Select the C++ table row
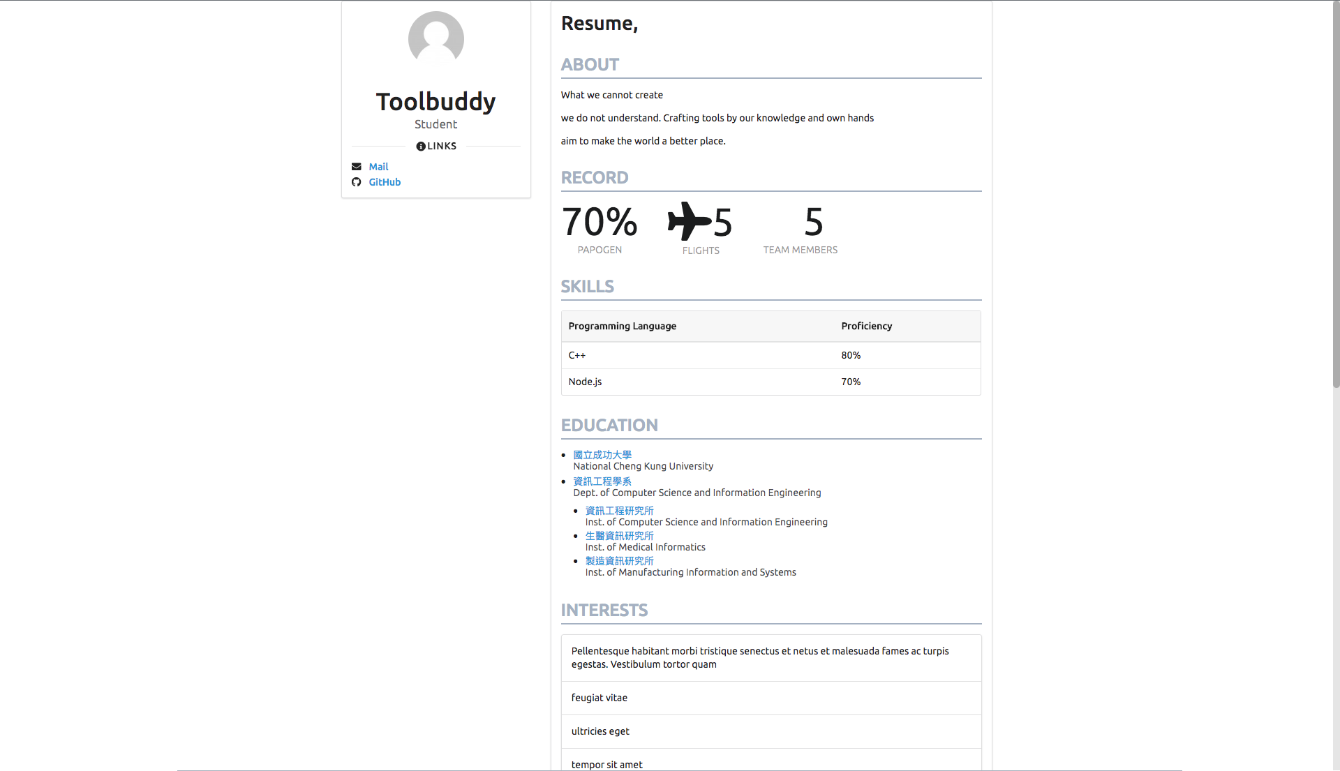Screen dimensions: 1340x771 (770, 355)
